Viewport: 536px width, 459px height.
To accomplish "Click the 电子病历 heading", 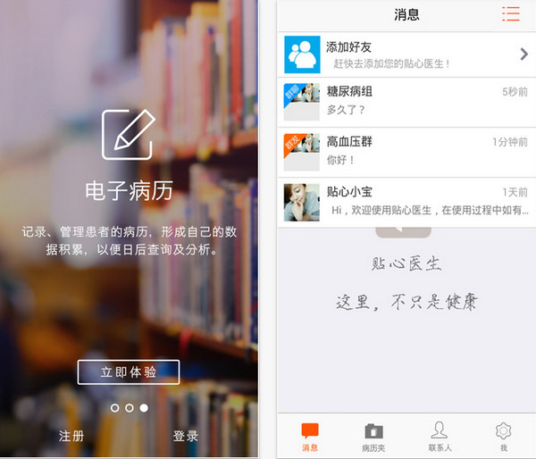I will pyautogui.click(x=129, y=190).
